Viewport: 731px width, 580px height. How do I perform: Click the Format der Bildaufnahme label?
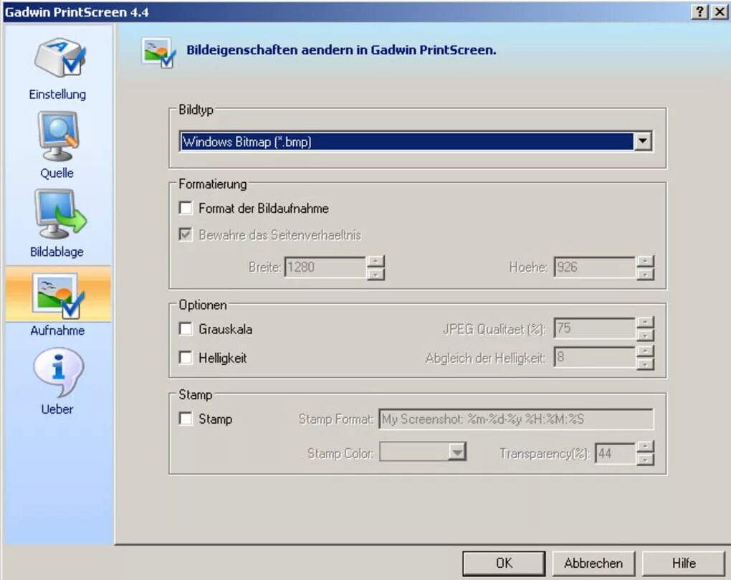[x=264, y=209]
